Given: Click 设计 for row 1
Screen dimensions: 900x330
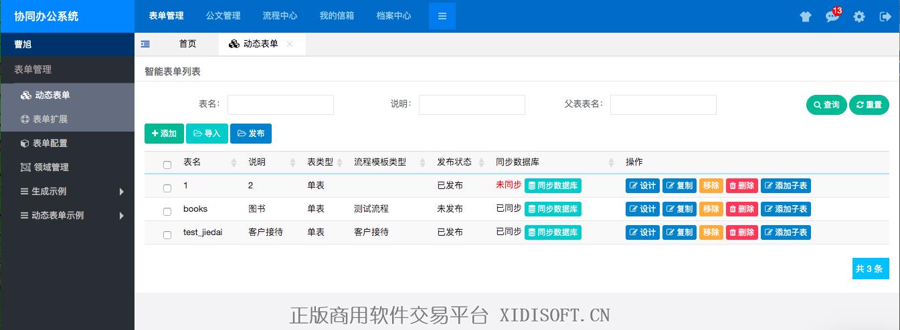Looking at the screenshot, I should pos(642,186).
